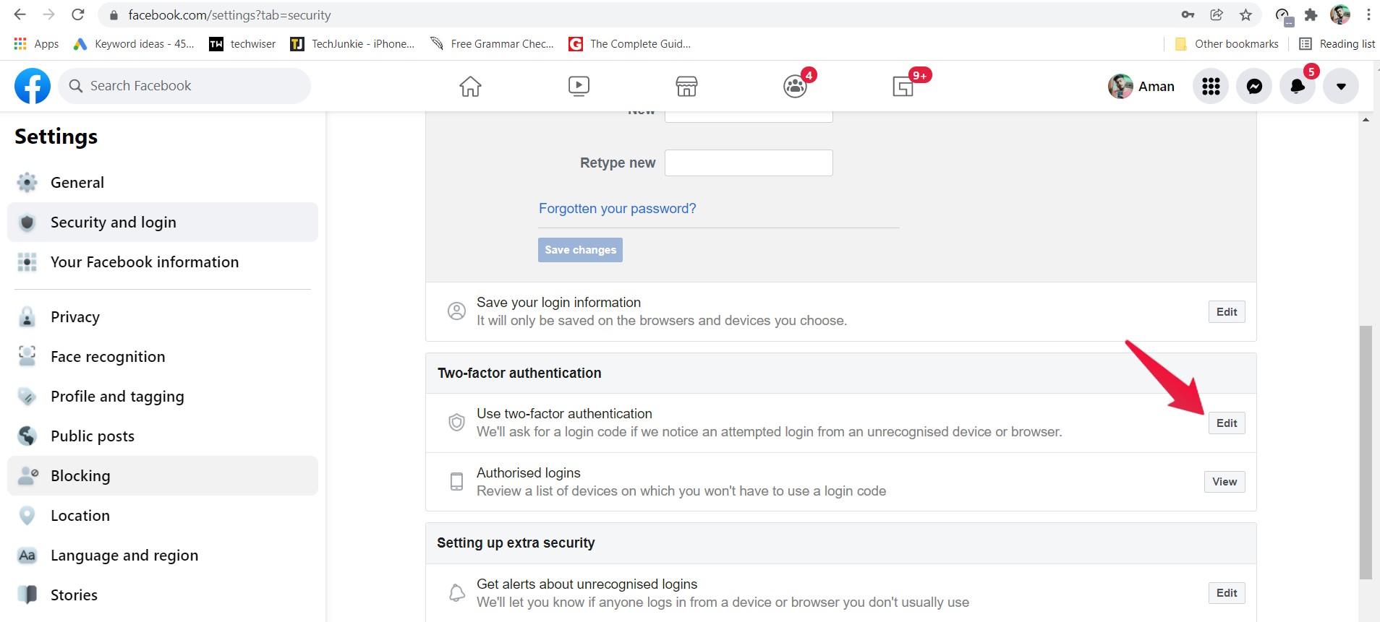Open the Gaming feed icon
This screenshot has width=1380, height=622.
coord(903,86)
